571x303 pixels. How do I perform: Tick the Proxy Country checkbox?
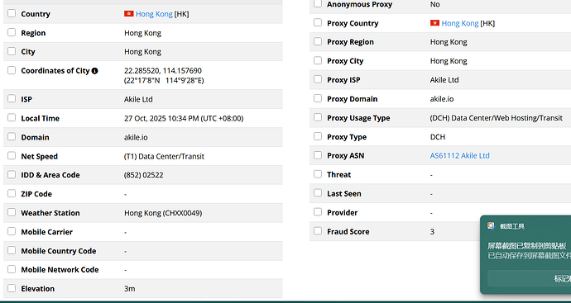coord(318,22)
